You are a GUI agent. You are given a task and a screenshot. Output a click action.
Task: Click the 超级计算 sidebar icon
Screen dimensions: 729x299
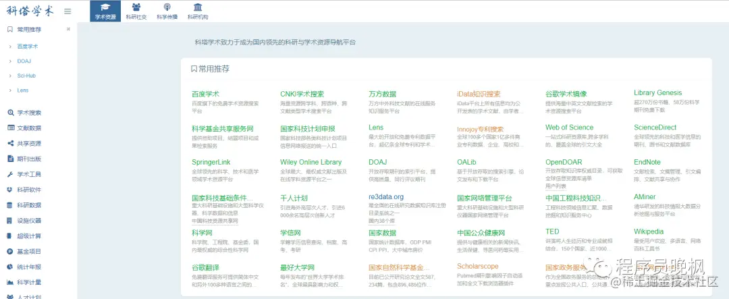point(10,236)
